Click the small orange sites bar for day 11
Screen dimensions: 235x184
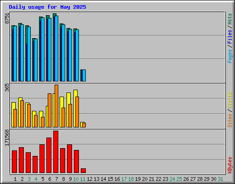pyautogui.click(x=84, y=125)
